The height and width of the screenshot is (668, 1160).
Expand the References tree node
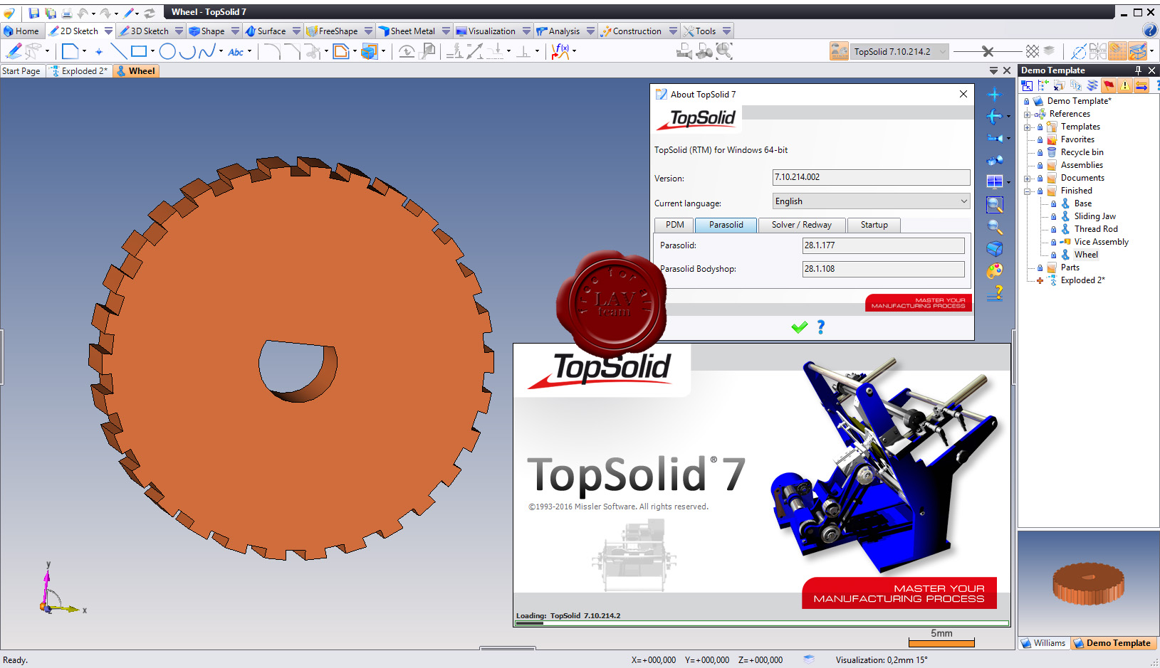click(1027, 114)
